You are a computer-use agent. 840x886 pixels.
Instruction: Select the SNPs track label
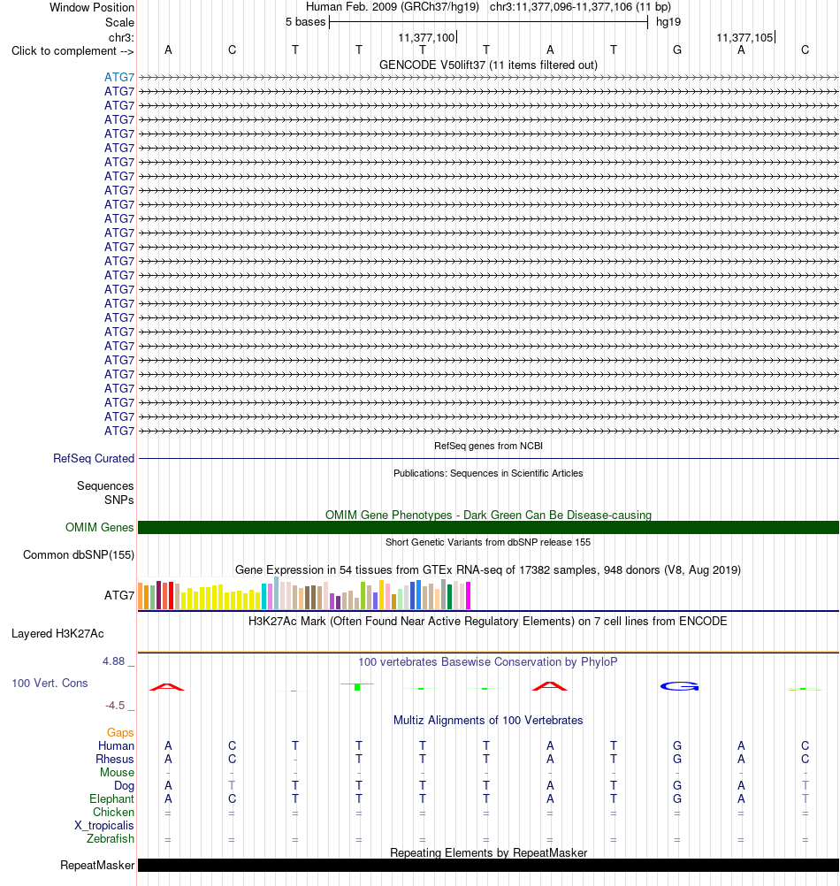[119, 500]
